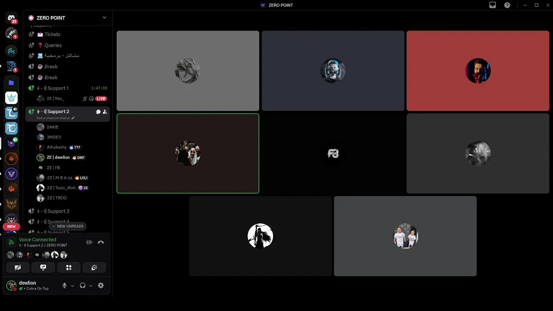Open the purple V shield server icon
The width and height of the screenshot is (553, 311).
point(11,174)
